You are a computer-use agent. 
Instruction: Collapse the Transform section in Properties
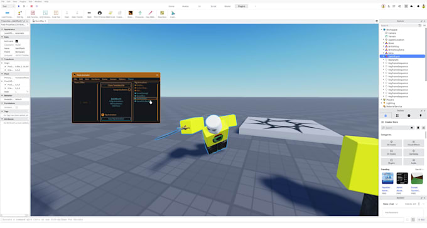2,59
